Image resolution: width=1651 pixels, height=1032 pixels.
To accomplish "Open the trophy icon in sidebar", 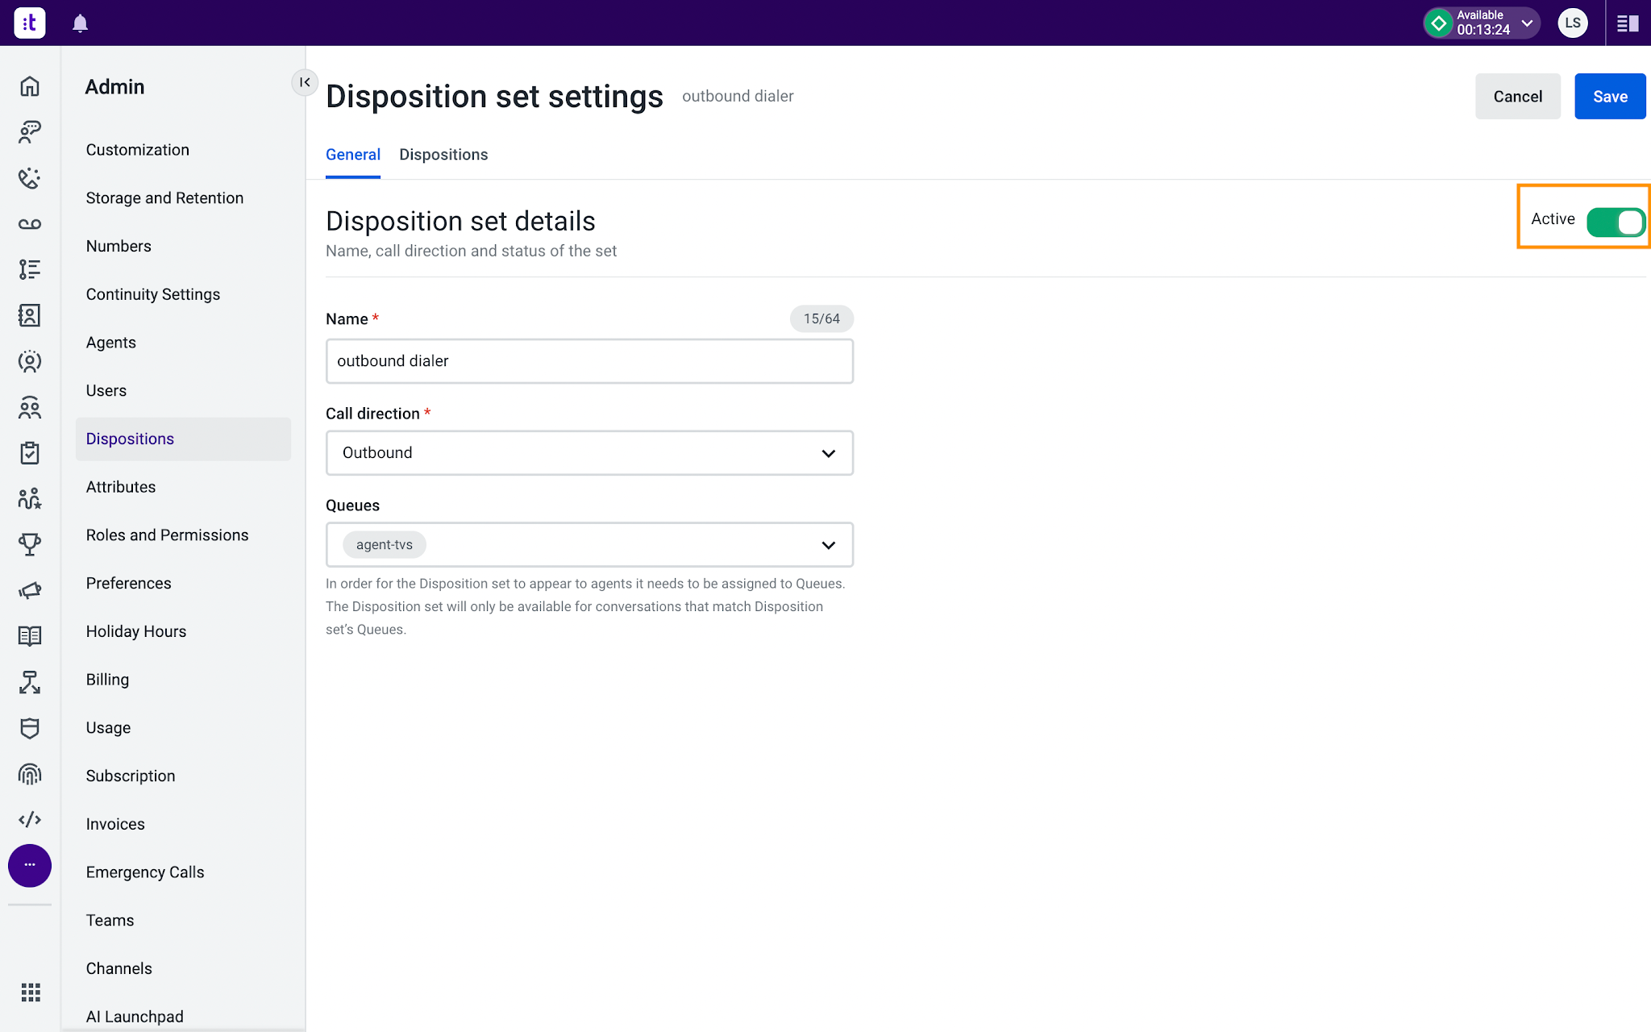I will tap(30, 544).
